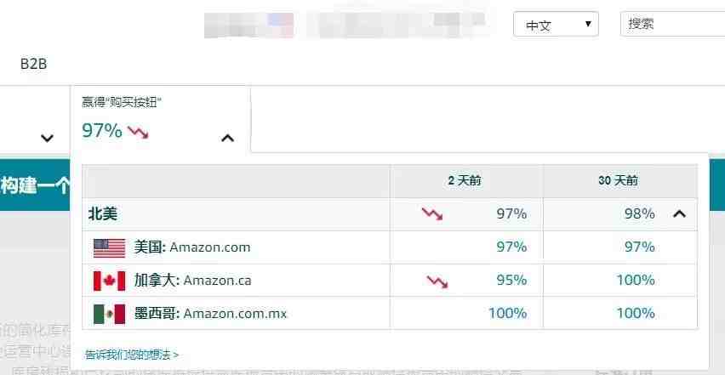Image resolution: width=725 pixels, height=375 pixels.
Task: Click into the 搜索 search field
Action: point(673,24)
